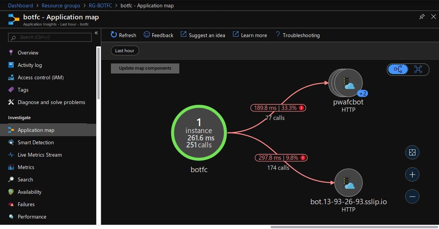Image resolution: width=439 pixels, height=229 pixels.
Task: Go to Resource groups breadcrumb
Action: click(x=61, y=5)
